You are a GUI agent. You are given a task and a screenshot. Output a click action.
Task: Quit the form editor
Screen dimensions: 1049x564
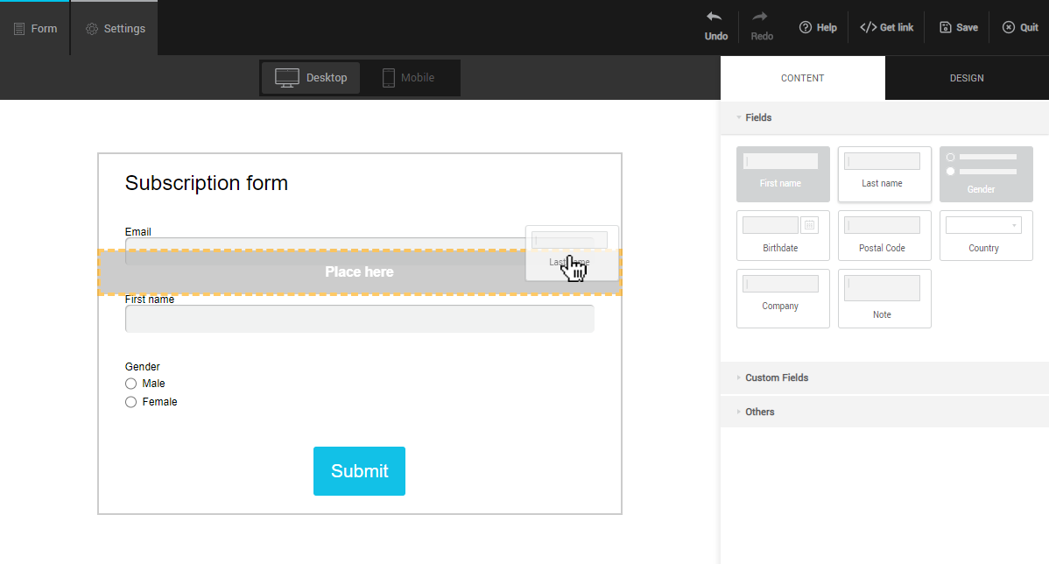click(x=1009, y=27)
